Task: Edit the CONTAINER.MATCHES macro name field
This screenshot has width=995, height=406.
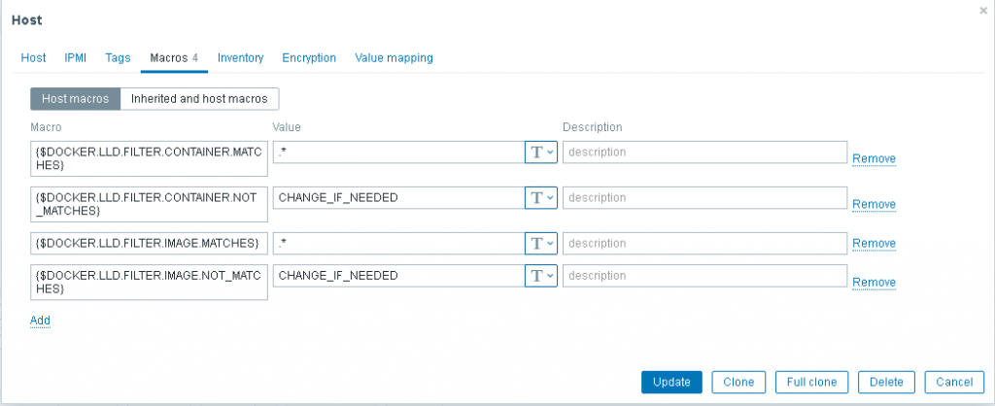Action: [x=149, y=158]
